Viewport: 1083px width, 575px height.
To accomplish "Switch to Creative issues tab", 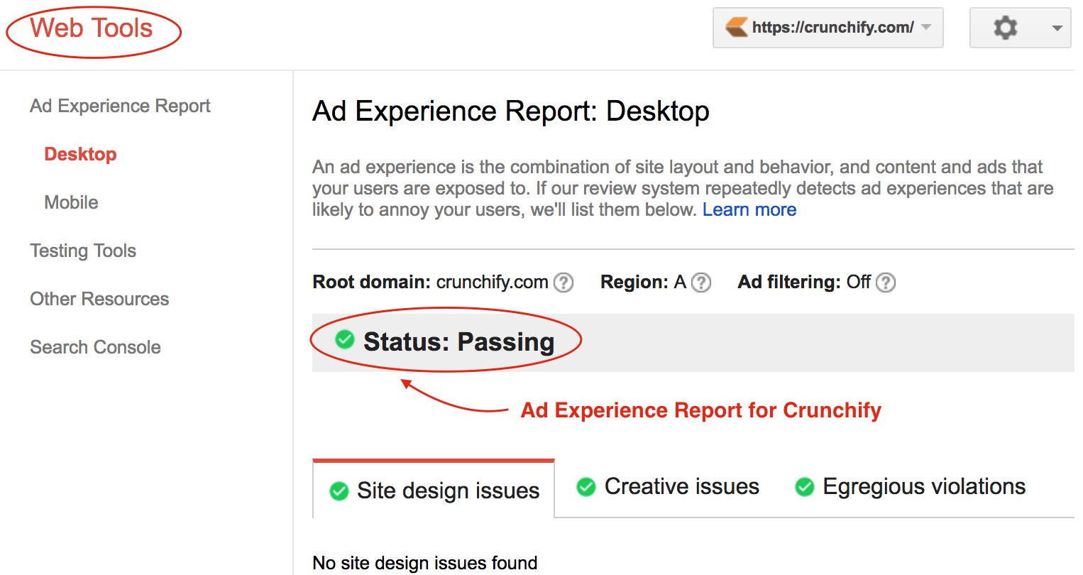I will [668, 487].
